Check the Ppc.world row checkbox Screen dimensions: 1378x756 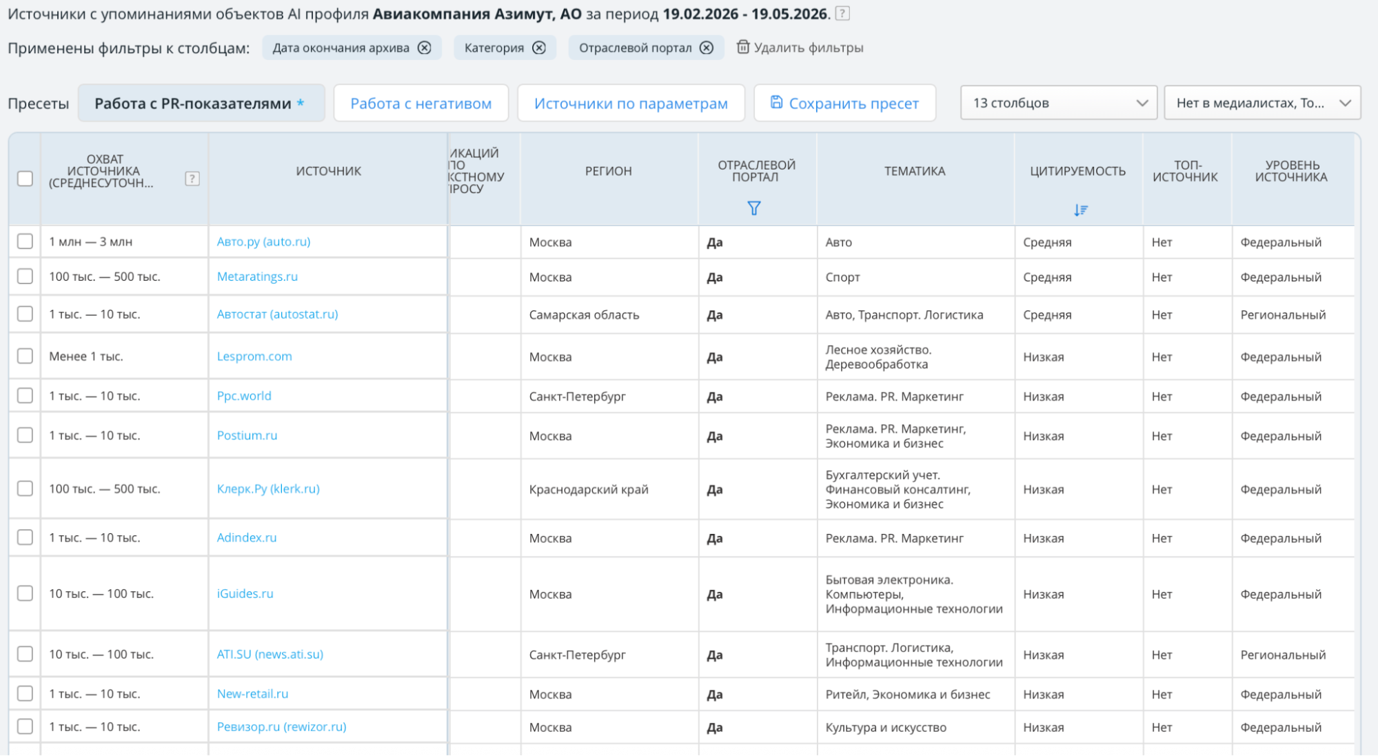25,396
